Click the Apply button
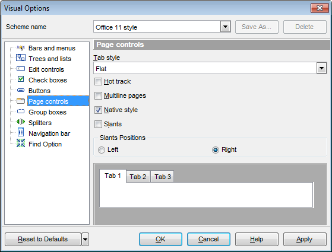 (x=305, y=240)
